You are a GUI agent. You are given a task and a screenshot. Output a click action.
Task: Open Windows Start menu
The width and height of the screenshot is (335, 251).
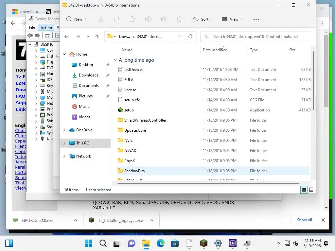pos(88,243)
